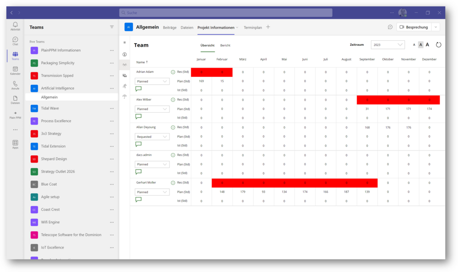Start a Besprechung meeting

(414, 27)
